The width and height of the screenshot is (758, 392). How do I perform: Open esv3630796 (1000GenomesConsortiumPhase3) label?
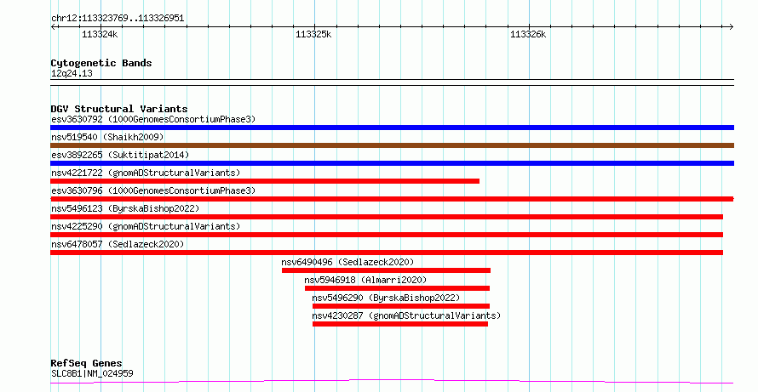(x=153, y=190)
